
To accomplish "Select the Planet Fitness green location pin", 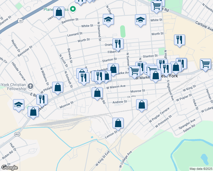I will coord(73,9).
